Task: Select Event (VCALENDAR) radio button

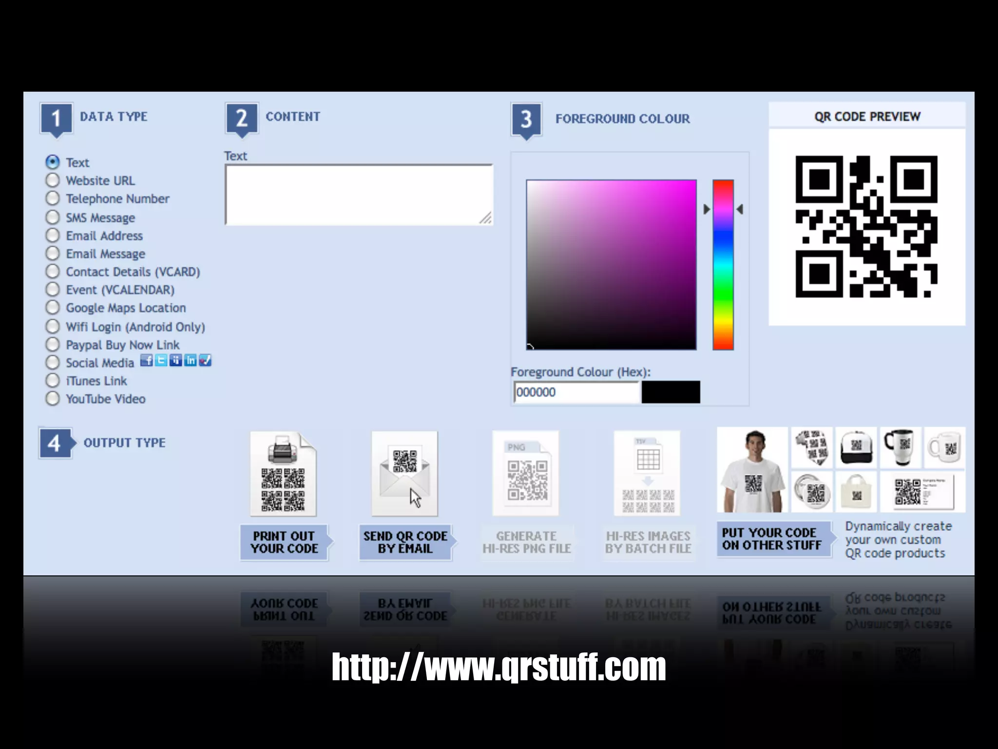Action: pos(53,289)
